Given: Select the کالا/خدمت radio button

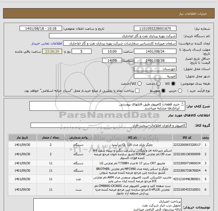Looking at the screenshot, I should [140, 84].
